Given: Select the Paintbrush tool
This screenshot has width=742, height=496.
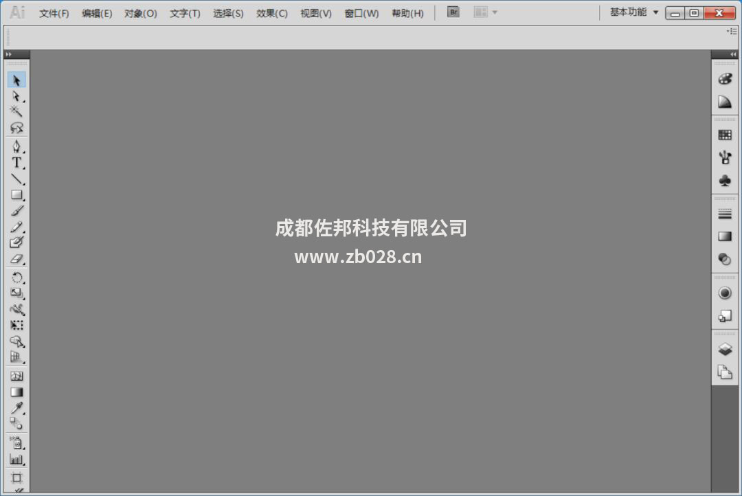Looking at the screenshot, I should coord(16,211).
